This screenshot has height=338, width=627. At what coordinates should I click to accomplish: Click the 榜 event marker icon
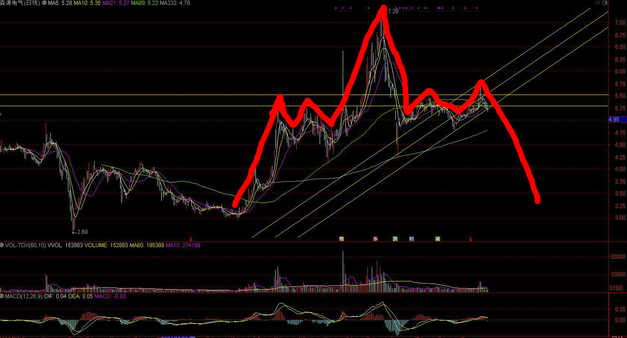[341, 239]
